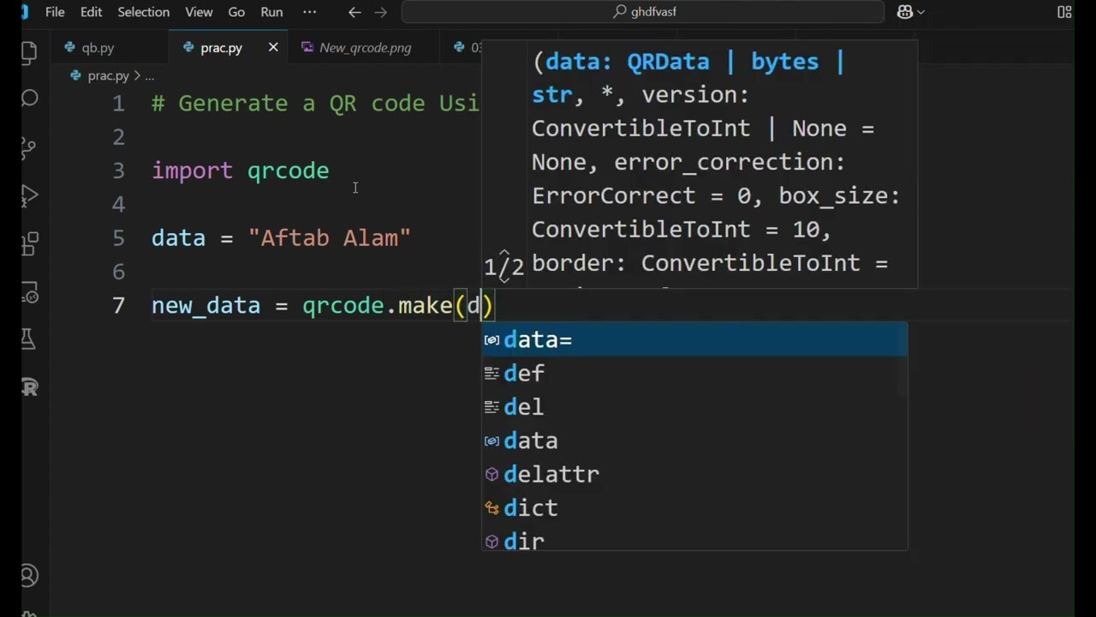Open the Extensions view

[29, 244]
